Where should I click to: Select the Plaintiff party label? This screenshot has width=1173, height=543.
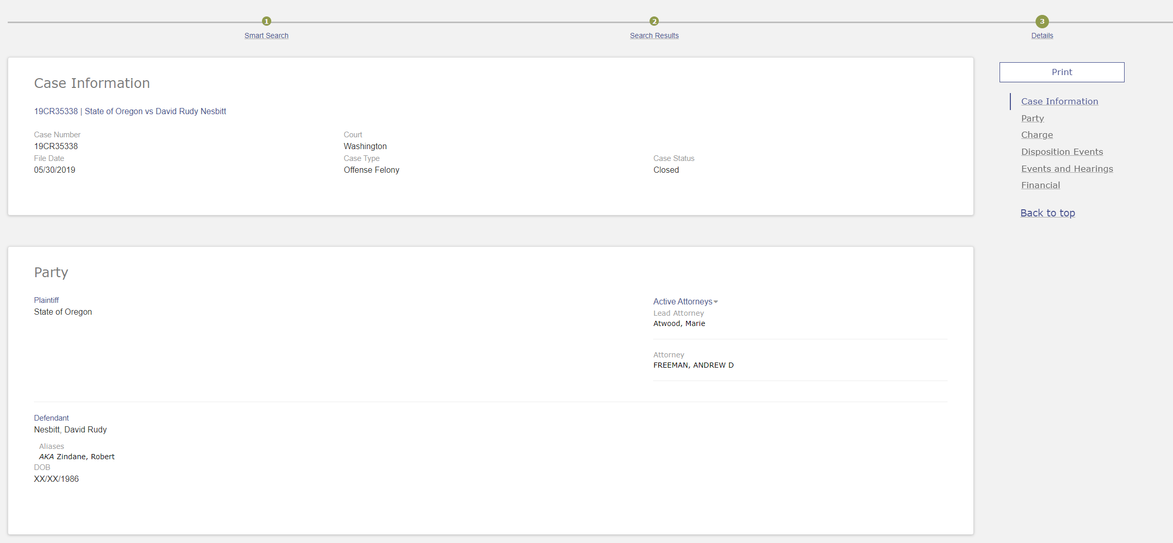(46, 300)
